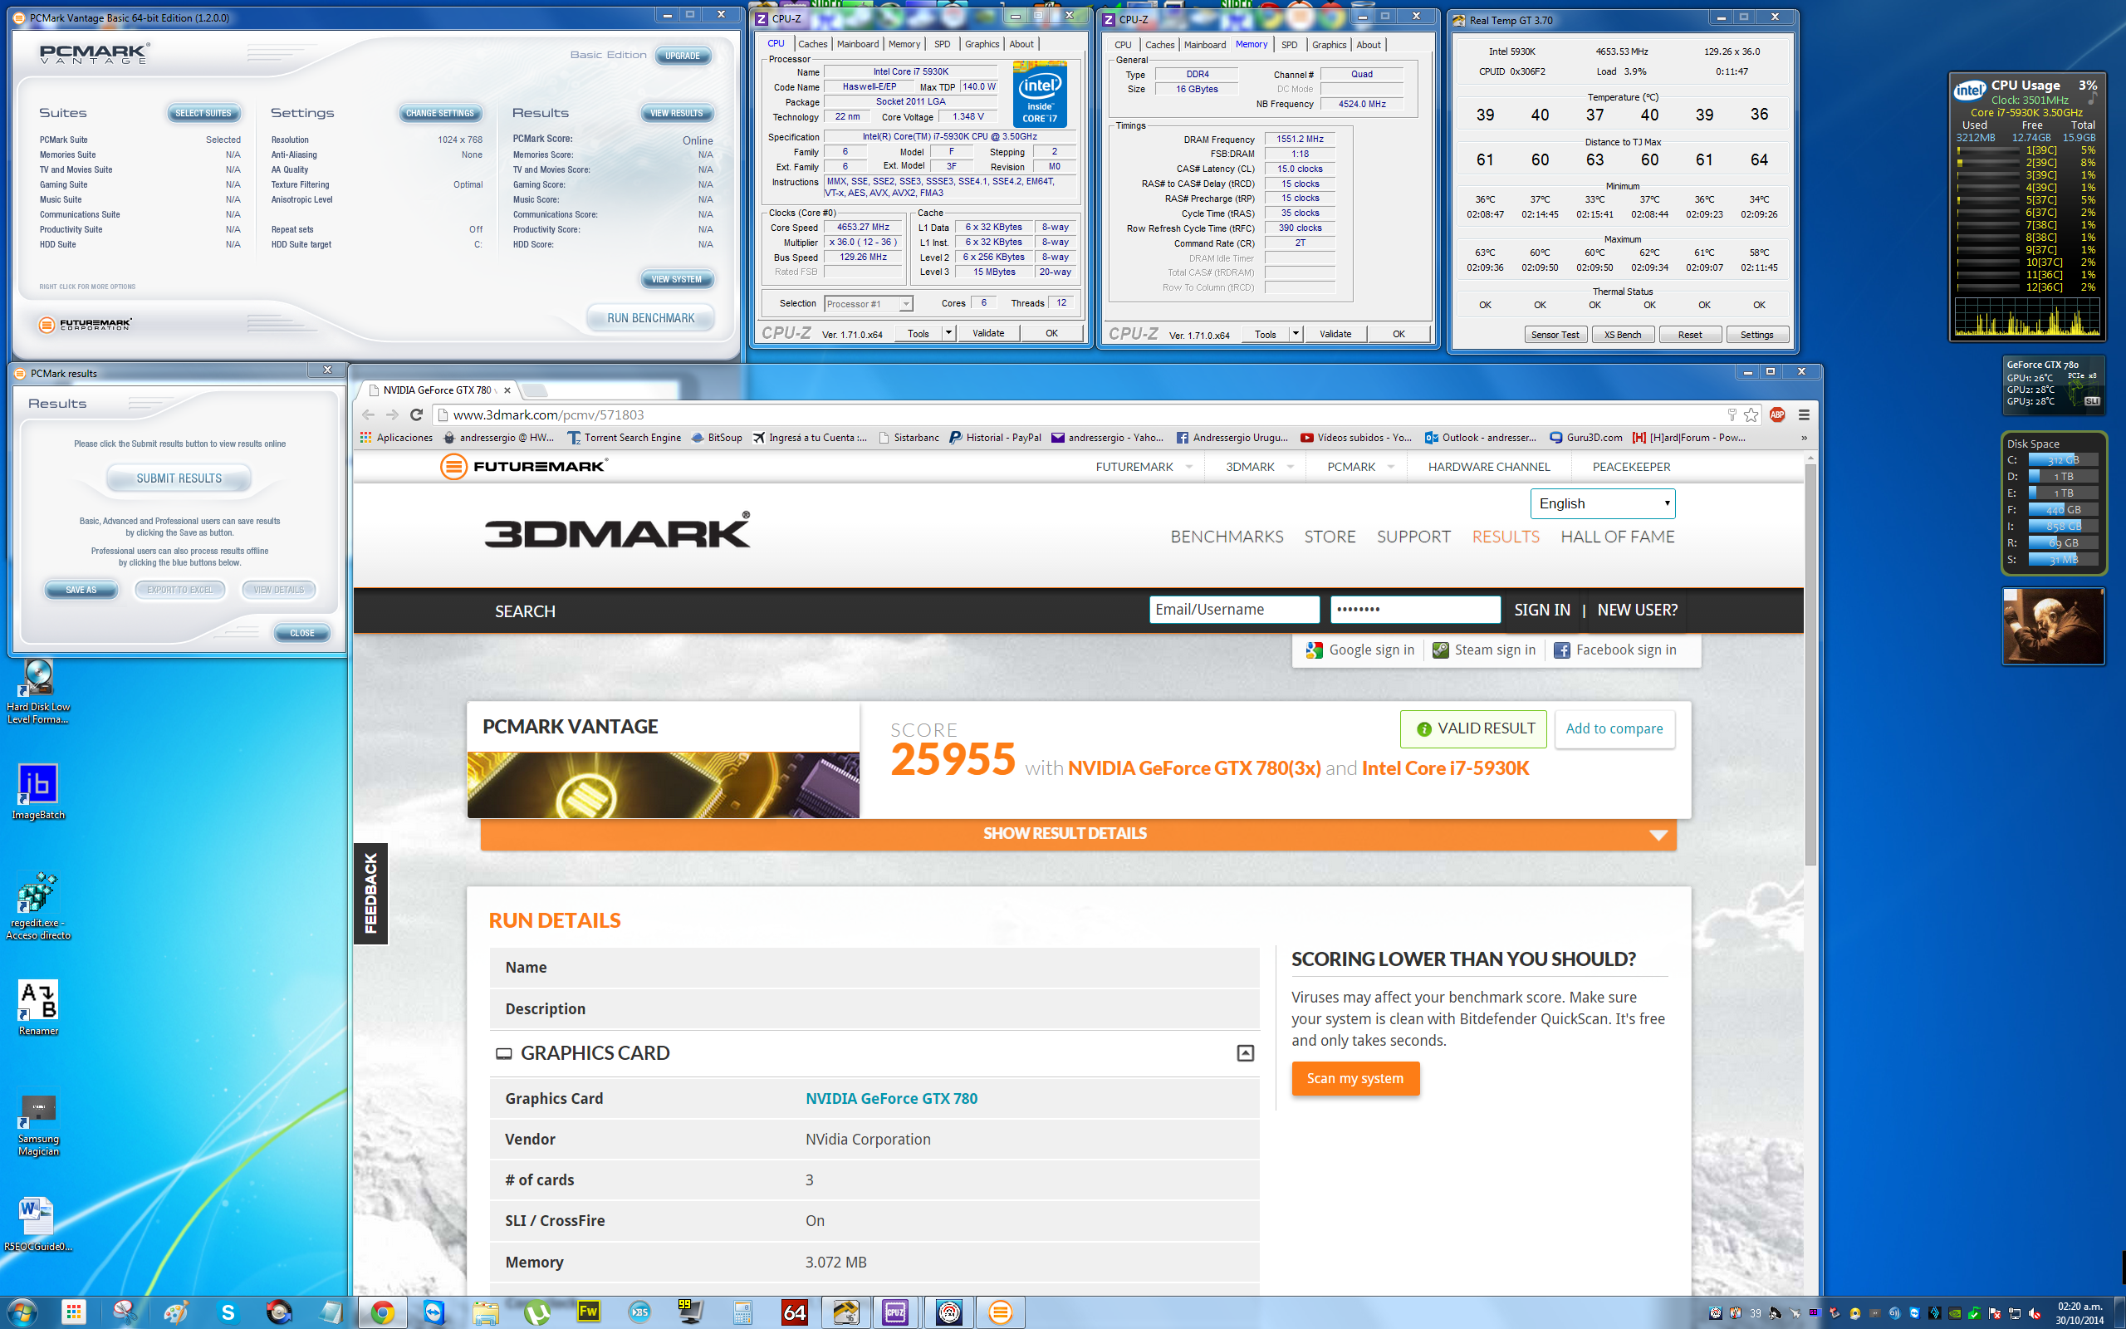Open Hard Disk Low Level Format shortcut

pyautogui.click(x=37, y=692)
